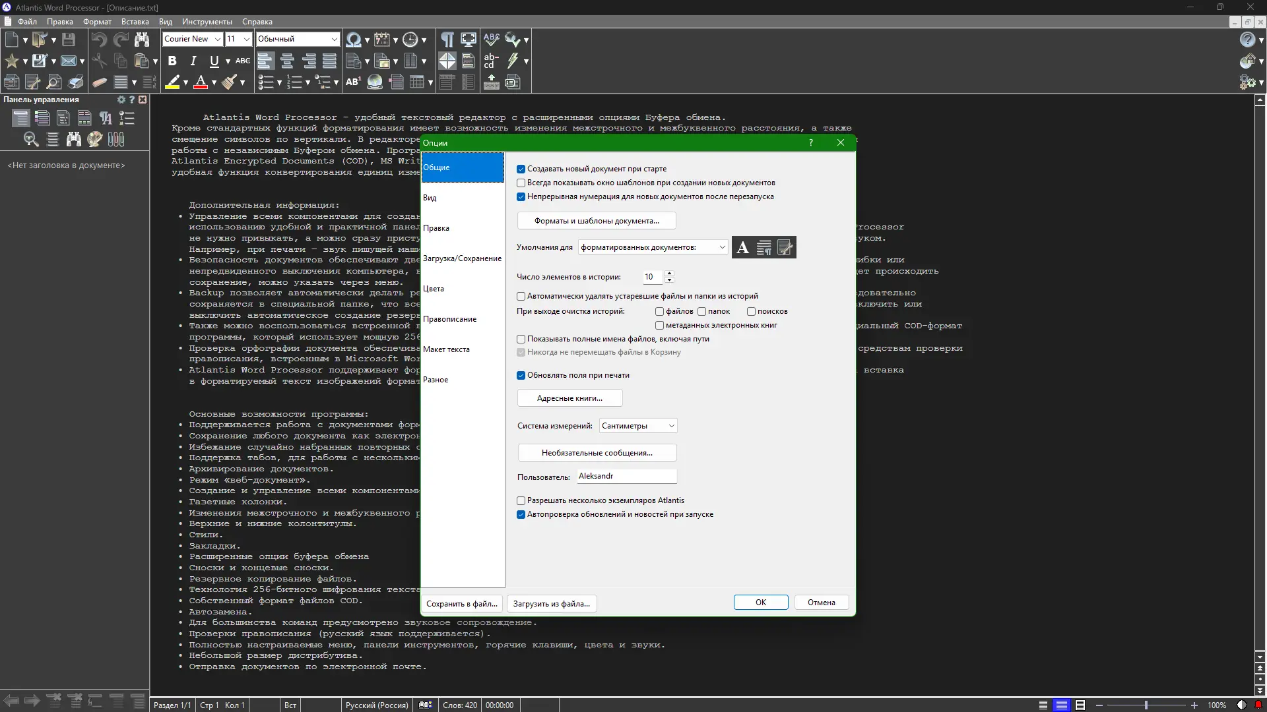Switch to the 'Правописание' options tab
Image resolution: width=1267 pixels, height=712 pixels.
tap(449, 319)
